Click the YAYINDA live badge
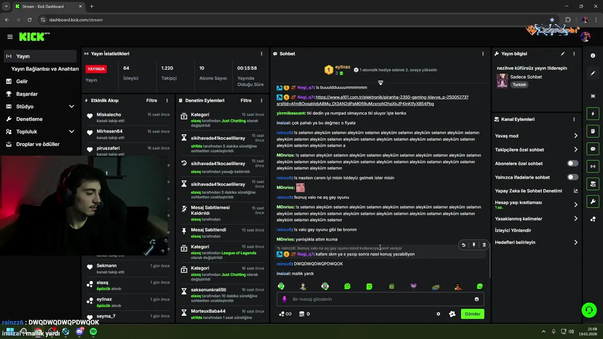Viewport: 603px width, 339px height. [96, 69]
